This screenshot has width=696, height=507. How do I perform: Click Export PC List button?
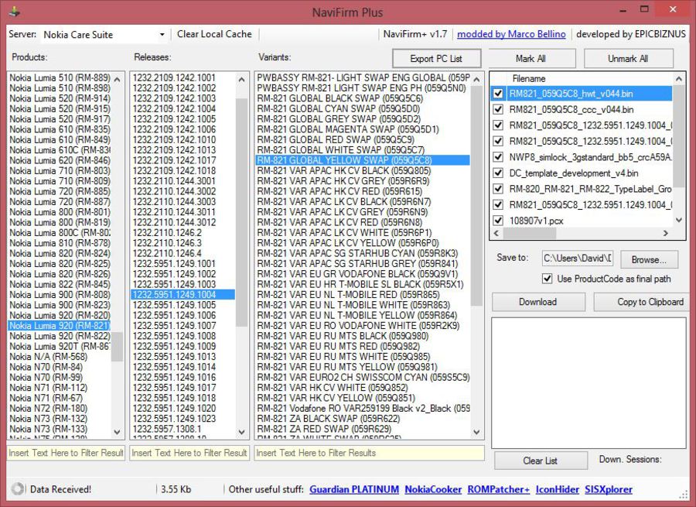[x=436, y=59]
